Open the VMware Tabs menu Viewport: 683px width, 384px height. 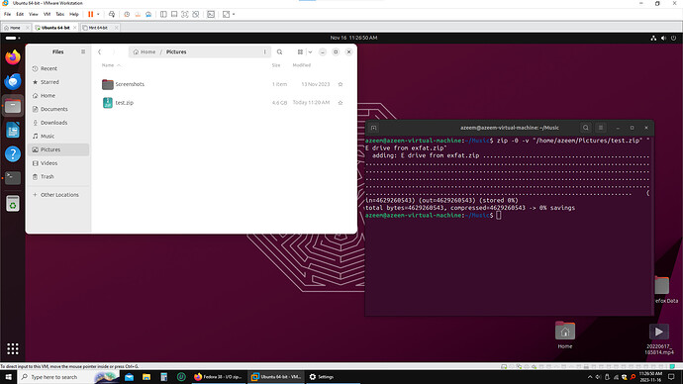click(60, 14)
